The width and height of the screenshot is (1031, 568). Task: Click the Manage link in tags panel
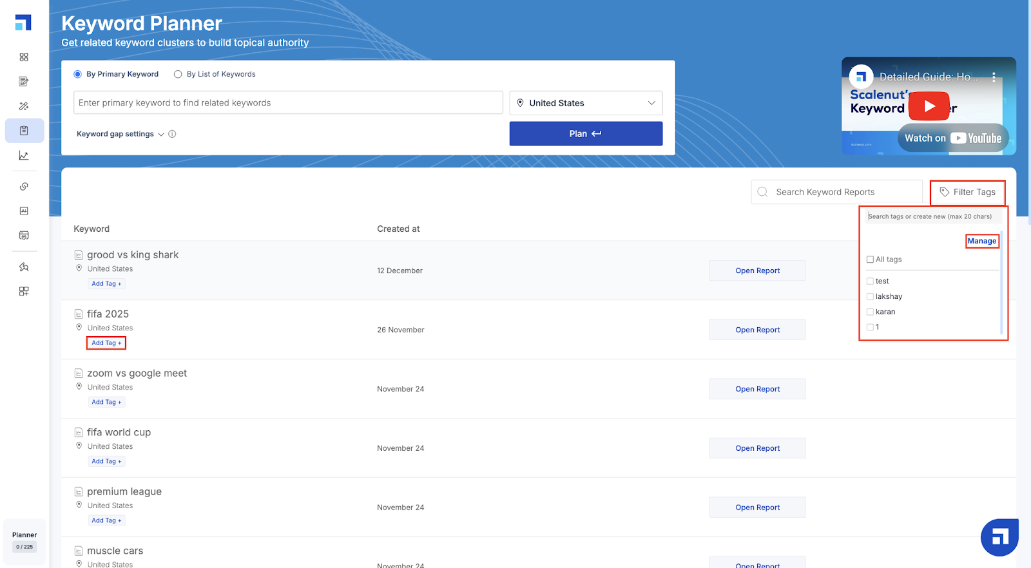coord(982,241)
